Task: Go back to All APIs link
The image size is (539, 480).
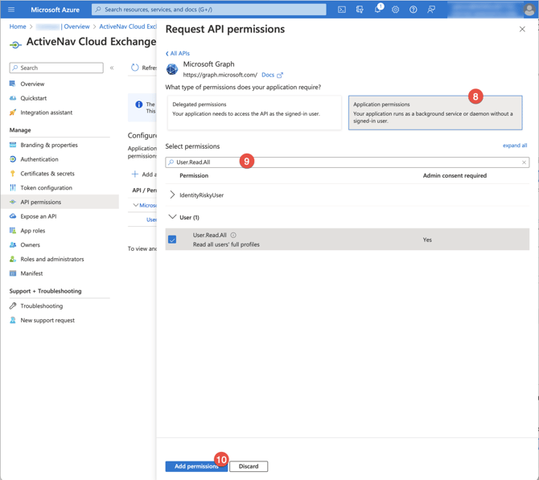Action: 178,53
